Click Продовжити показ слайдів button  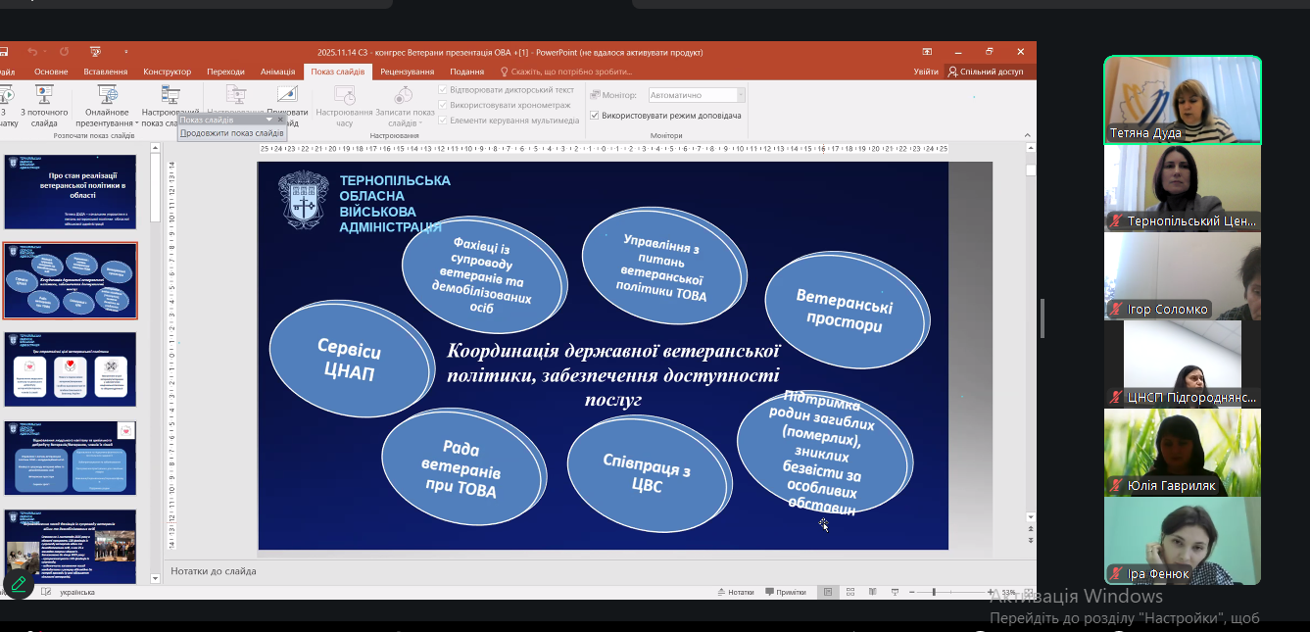[x=232, y=133]
